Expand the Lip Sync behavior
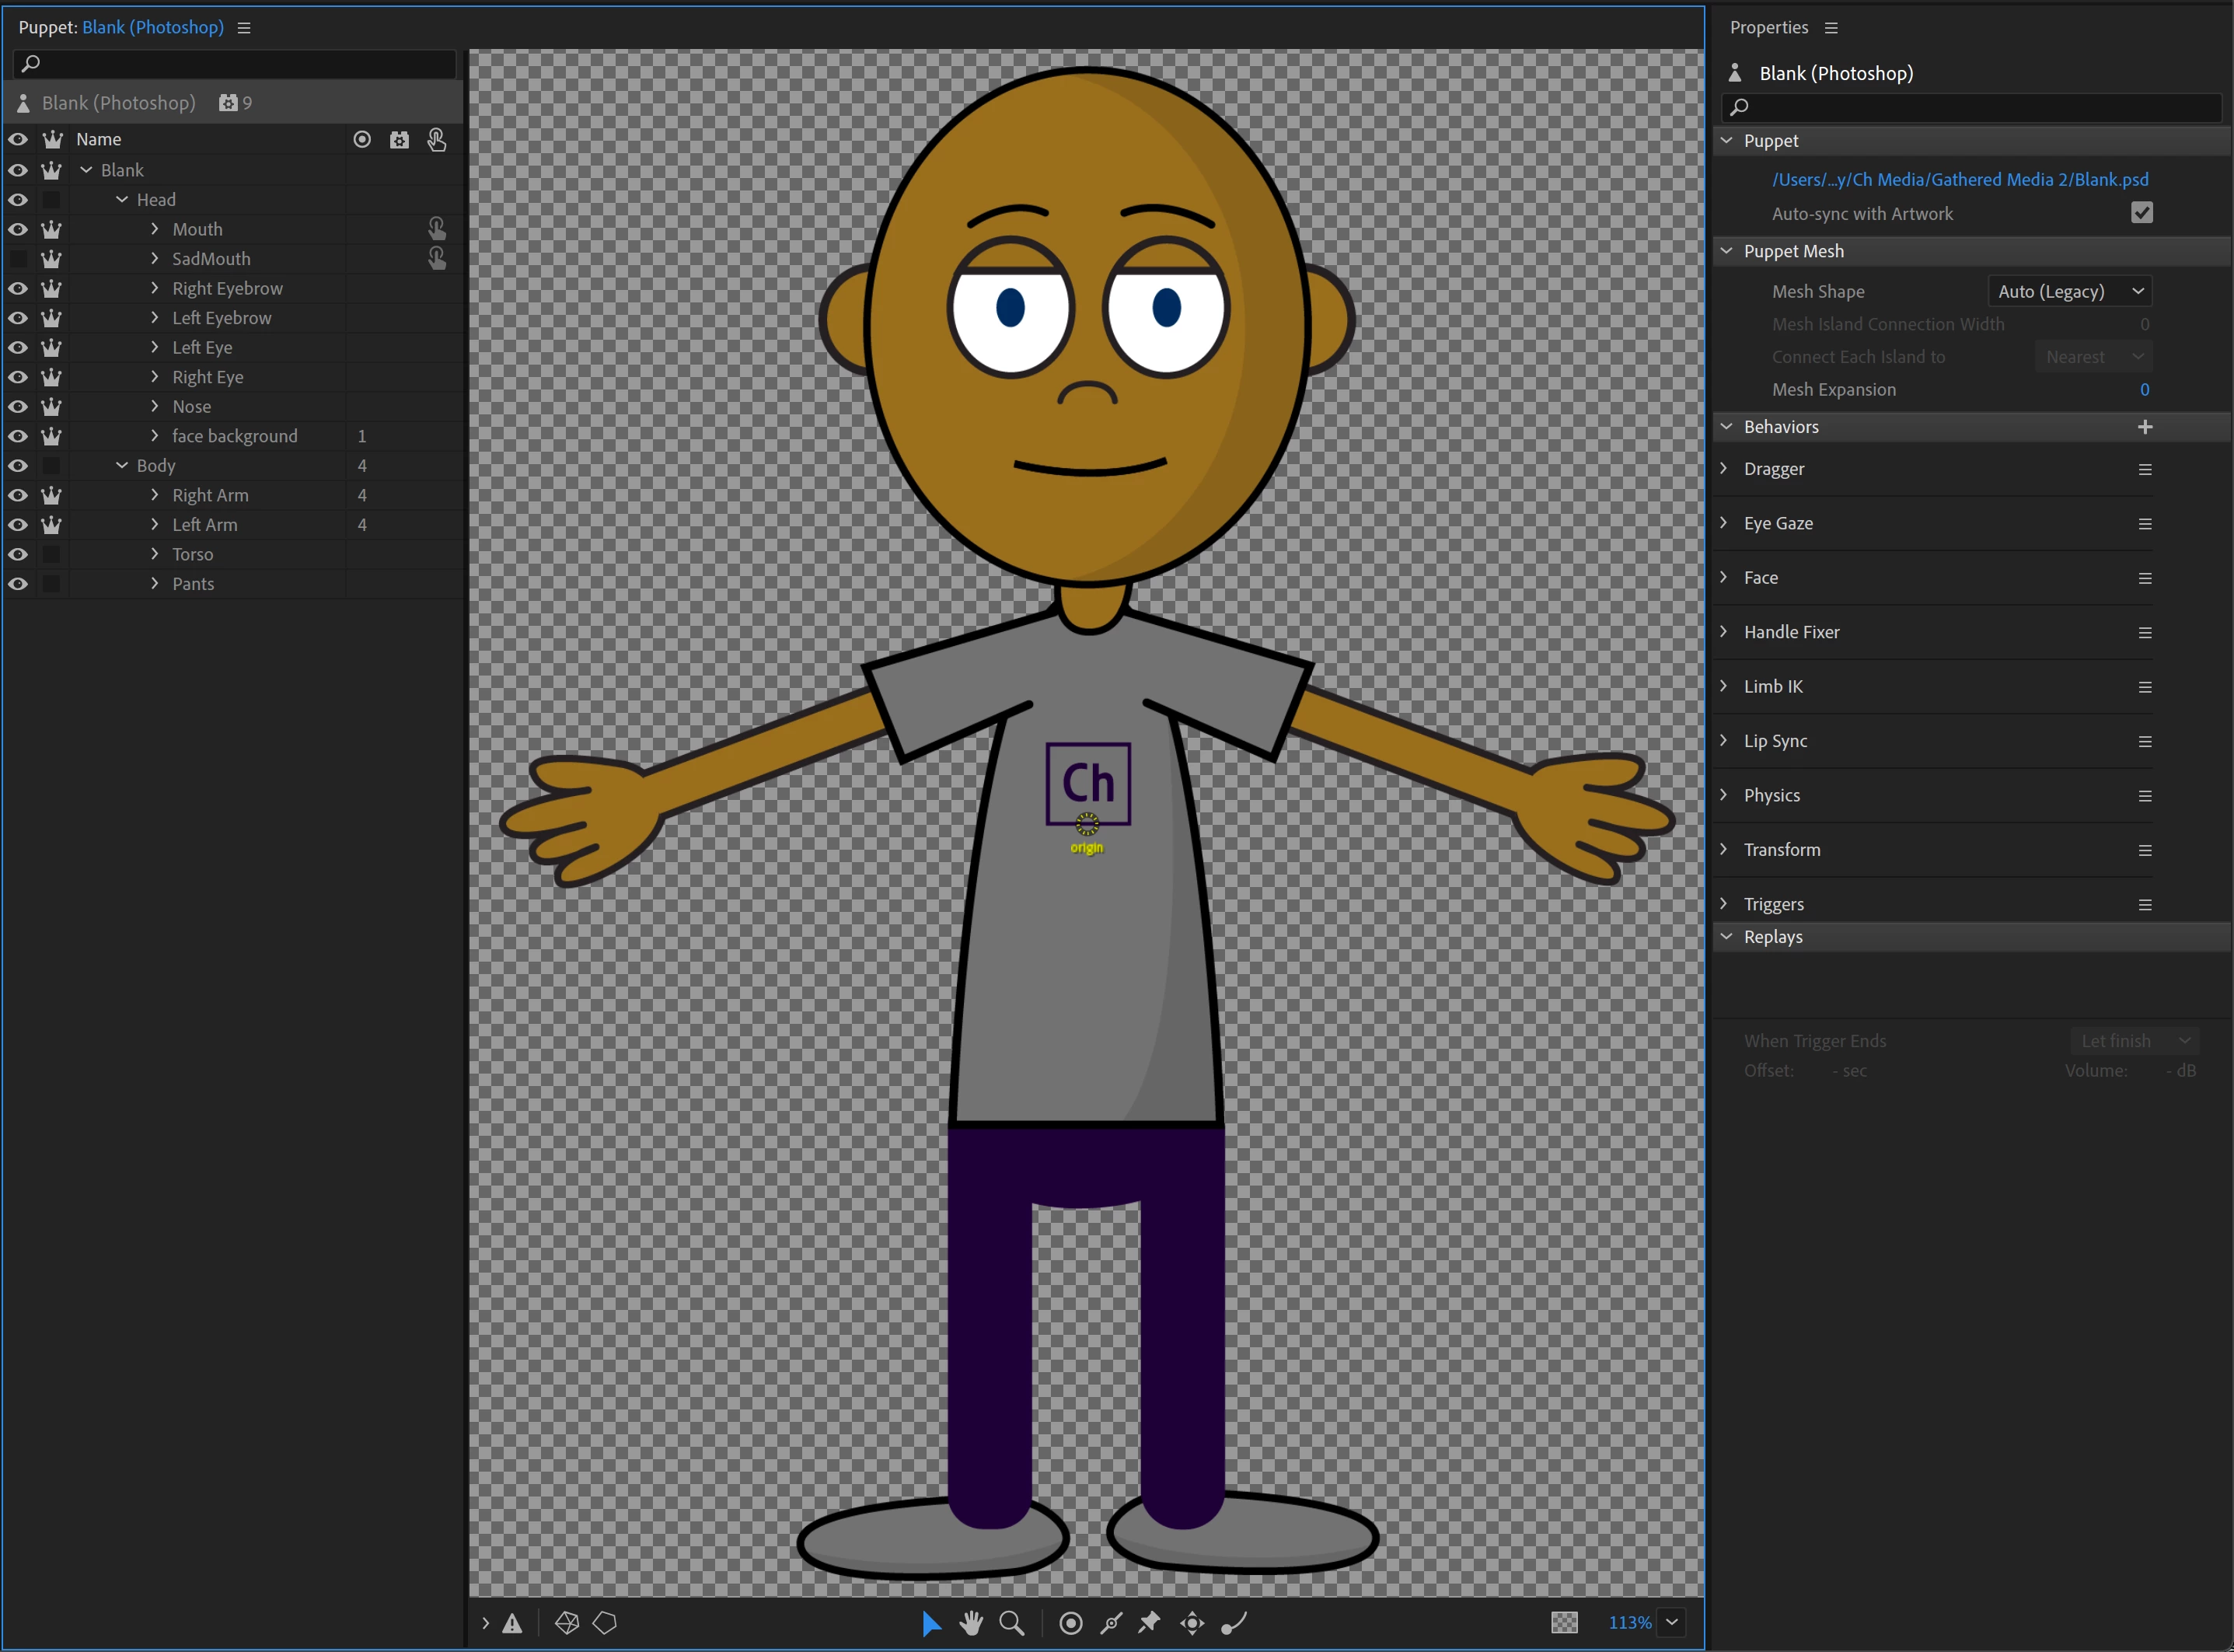This screenshot has height=1652, width=2234. click(x=1724, y=741)
